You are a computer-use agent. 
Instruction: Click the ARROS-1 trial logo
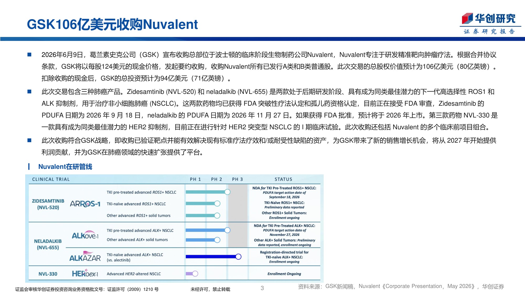(85, 204)
